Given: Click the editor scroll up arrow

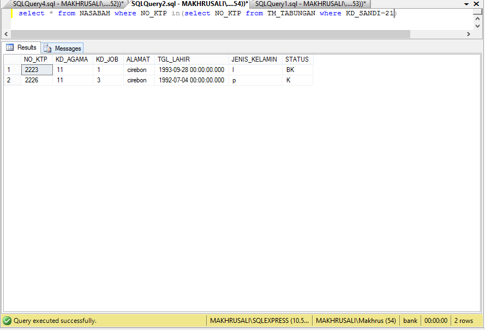Looking at the screenshot, I should pyautogui.click(x=477, y=19).
